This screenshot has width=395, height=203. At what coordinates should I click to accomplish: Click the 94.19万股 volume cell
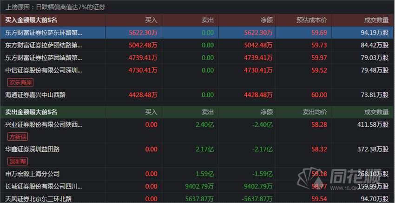click(x=374, y=33)
